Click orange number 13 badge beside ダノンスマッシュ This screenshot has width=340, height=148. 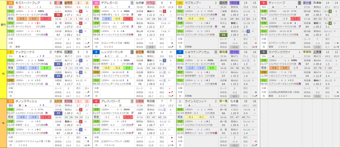click(11, 101)
